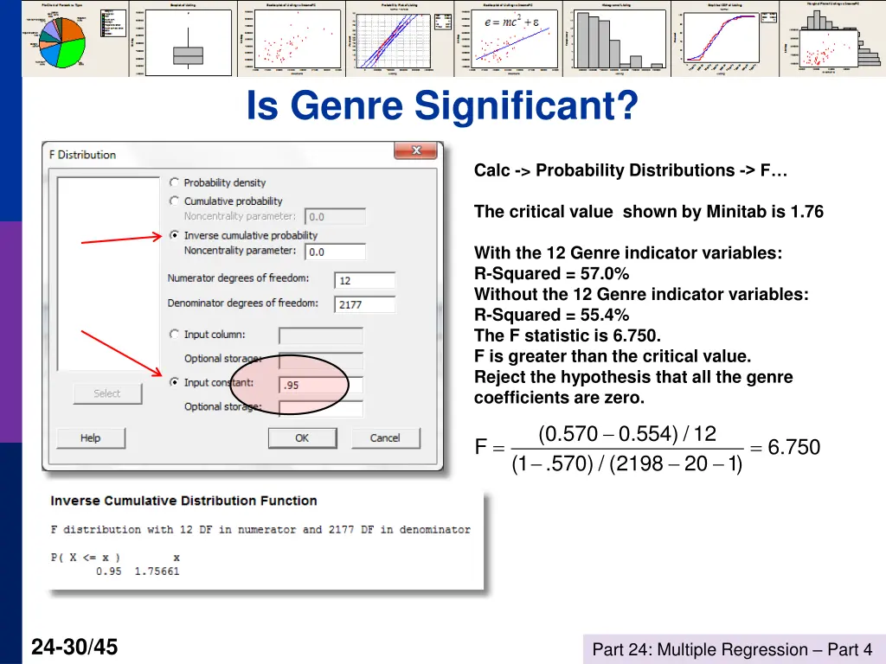
Task: Select the Cumulative probability option
Action: [174, 201]
